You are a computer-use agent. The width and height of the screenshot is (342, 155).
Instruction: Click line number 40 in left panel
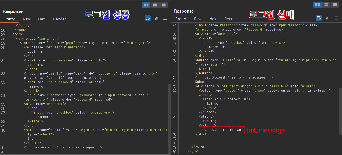(3, 130)
